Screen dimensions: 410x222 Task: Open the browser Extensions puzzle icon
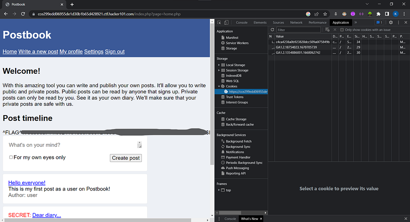coord(378,14)
